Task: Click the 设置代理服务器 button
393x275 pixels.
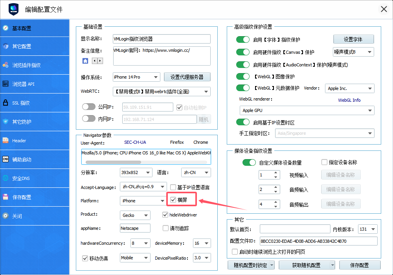Action: coord(187,77)
